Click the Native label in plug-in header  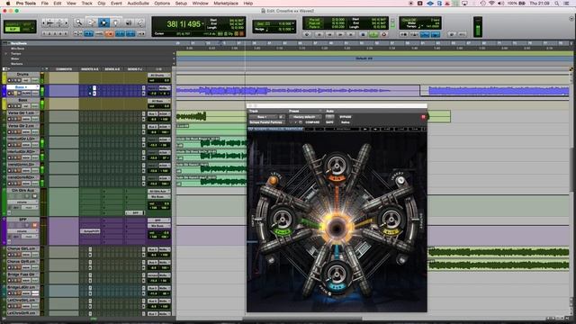click(346, 122)
